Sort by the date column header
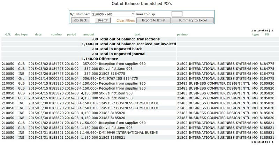The image size is (279, 145). [38, 35]
